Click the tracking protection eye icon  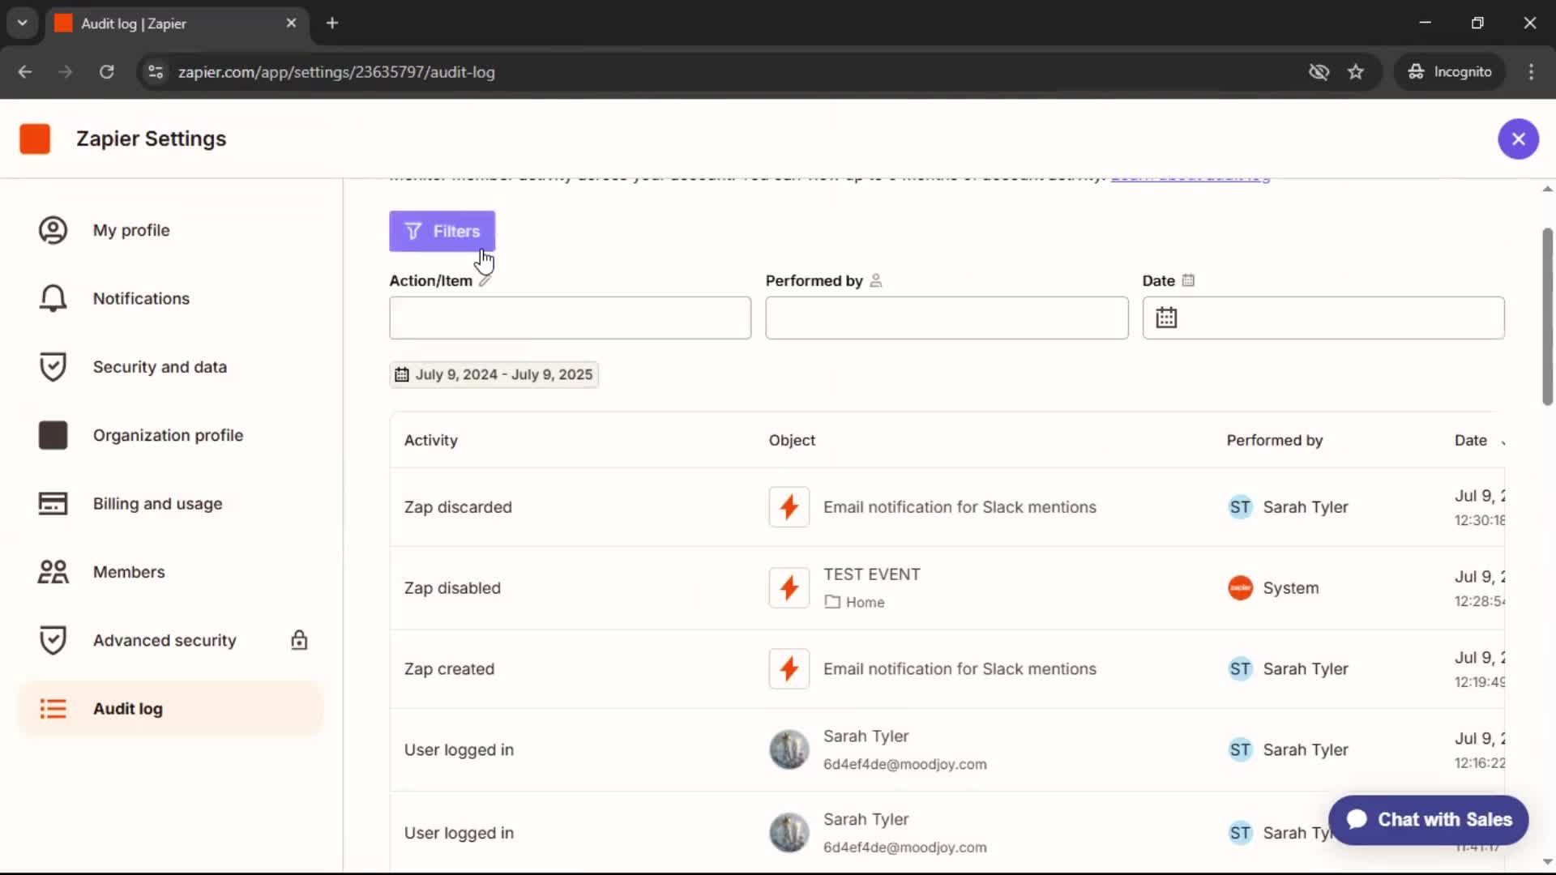[x=1319, y=72]
